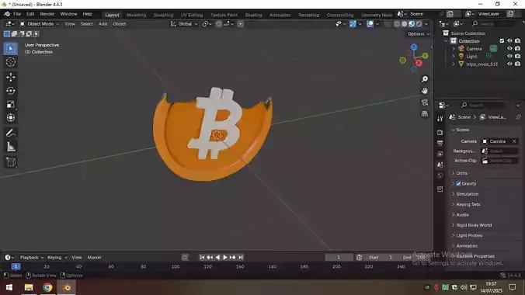Open the Playback popover in timeline
The width and height of the screenshot is (525, 295).
(x=32, y=258)
